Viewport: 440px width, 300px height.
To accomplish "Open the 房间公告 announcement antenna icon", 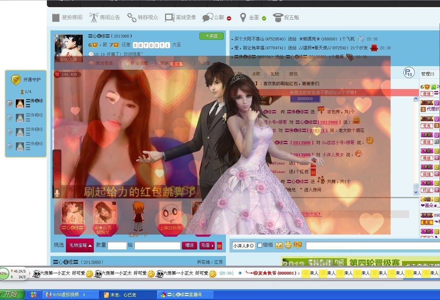I will point(94,17).
